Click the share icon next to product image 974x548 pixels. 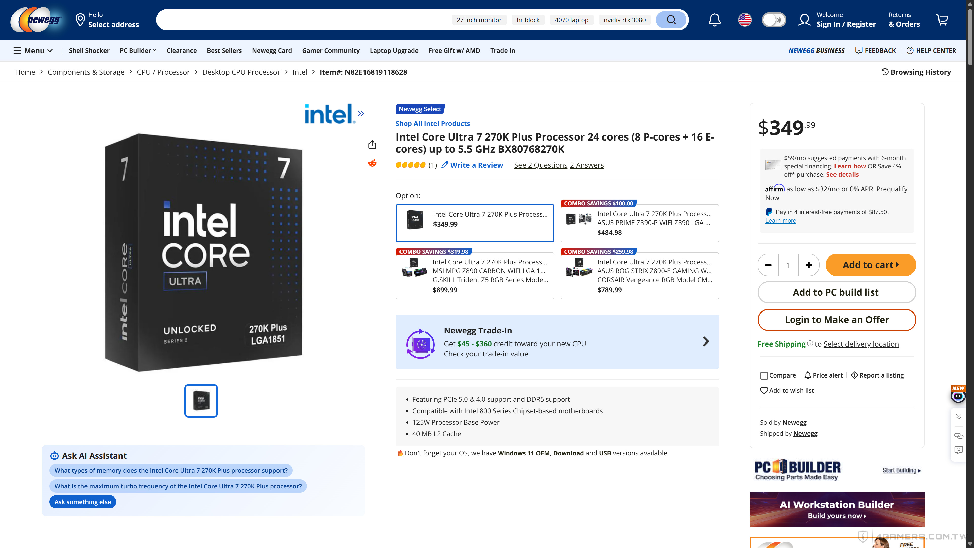[372, 144]
